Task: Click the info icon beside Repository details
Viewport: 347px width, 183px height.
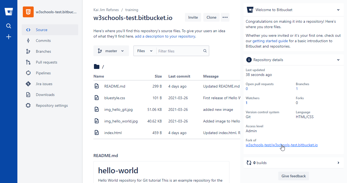Action: [x=249, y=60]
